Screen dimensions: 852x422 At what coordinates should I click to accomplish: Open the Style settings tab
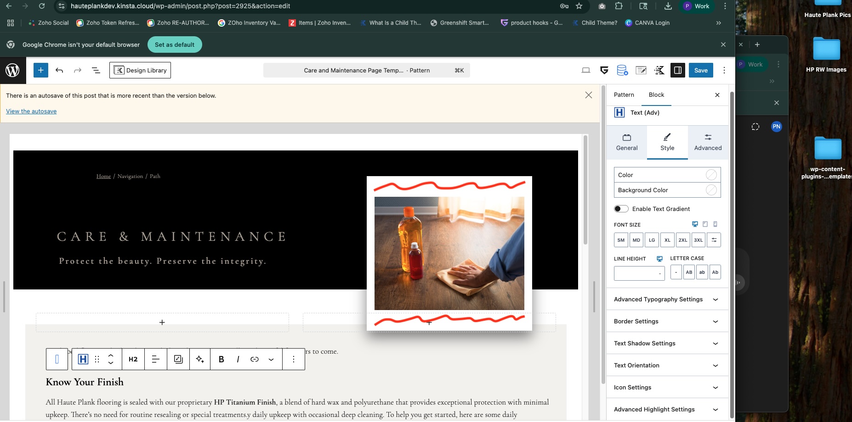click(x=667, y=143)
